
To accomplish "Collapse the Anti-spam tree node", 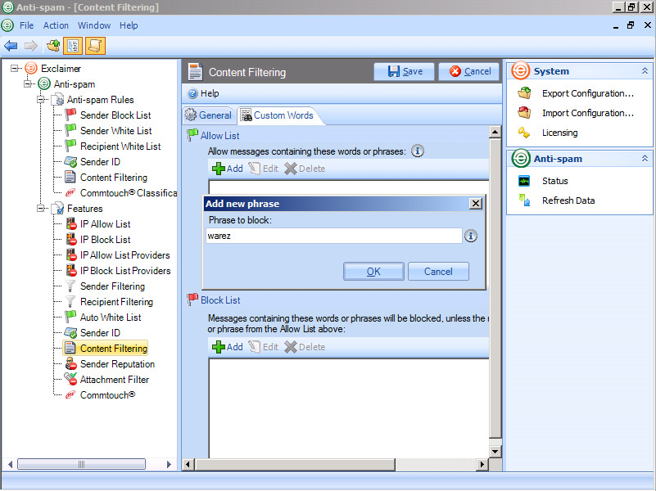I will click(x=28, y=83).
